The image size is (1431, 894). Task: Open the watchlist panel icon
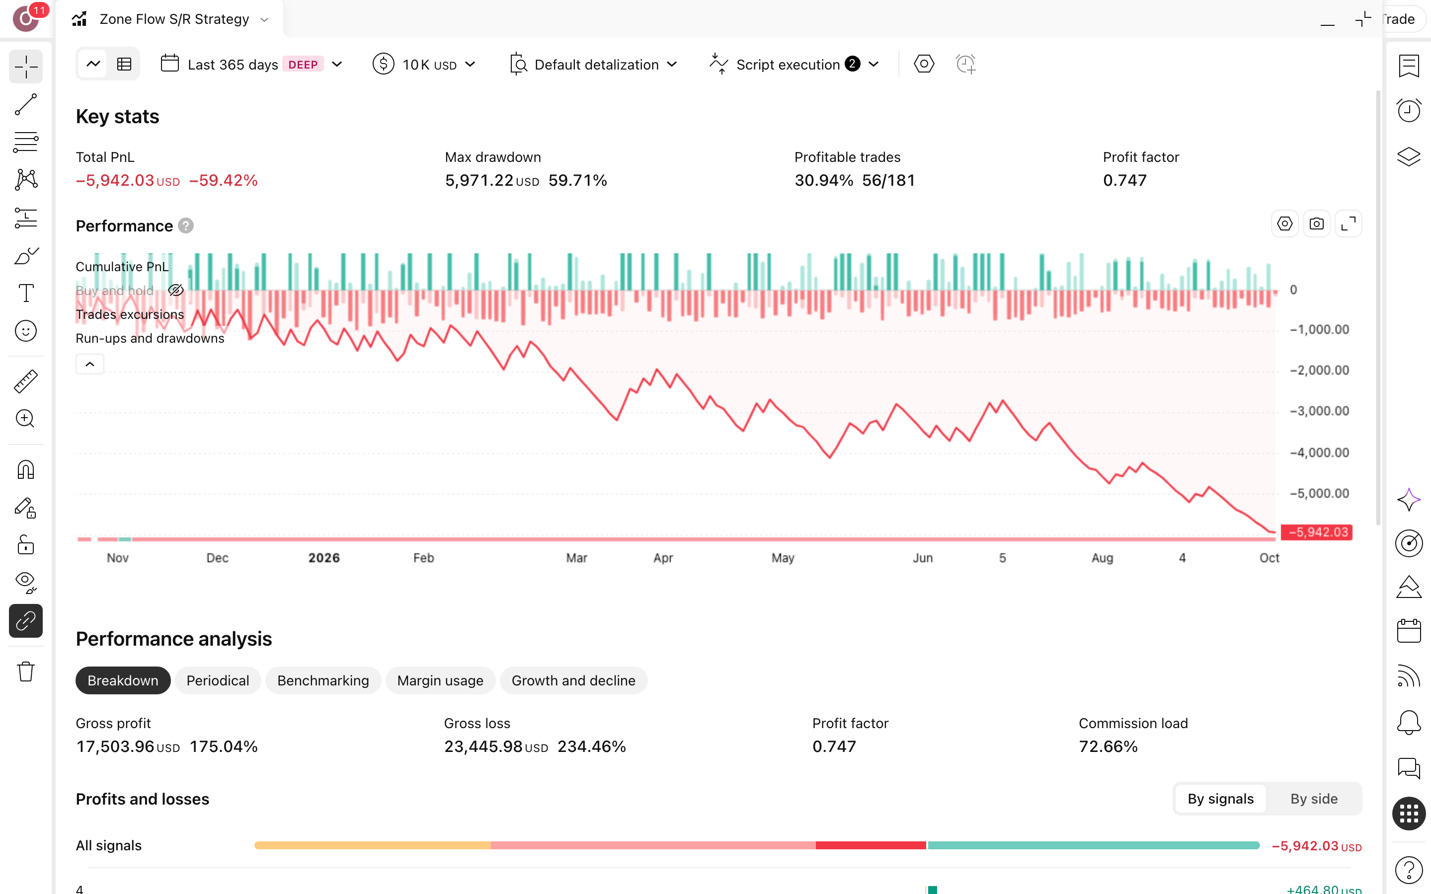pos(1409,66)
